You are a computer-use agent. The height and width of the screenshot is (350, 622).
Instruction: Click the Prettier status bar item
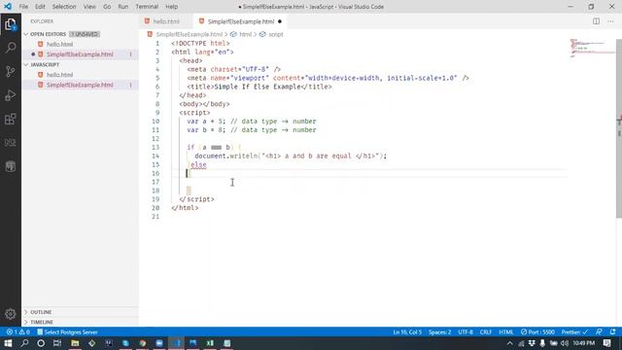pos(574,332)
